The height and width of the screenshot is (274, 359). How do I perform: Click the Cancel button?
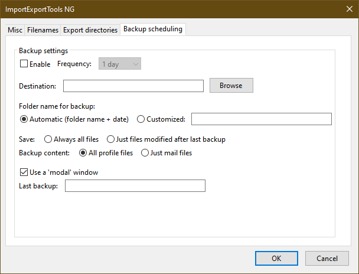[327, 258]
